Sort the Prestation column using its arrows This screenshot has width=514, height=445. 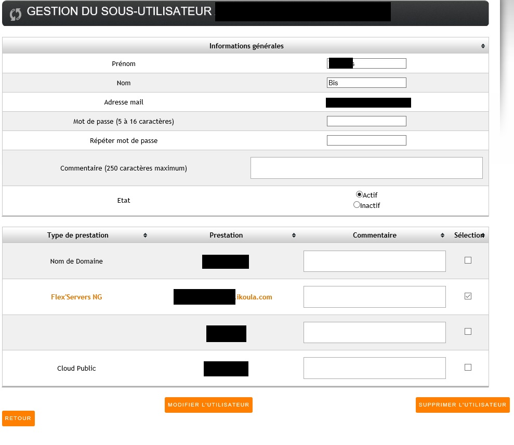tap(294, 235)
